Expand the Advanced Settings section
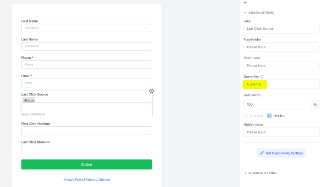This screenshot has height=187, width=321. pos(245,173)
